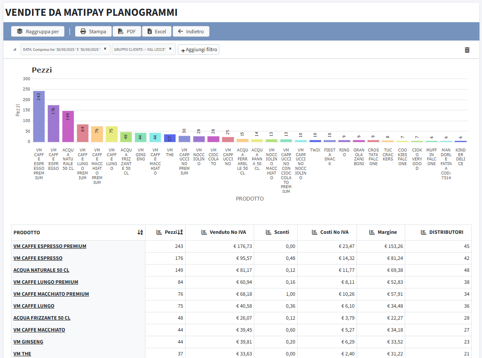The image size is (482, 358).
Task: Click the 75 yellow chart bar
Action: (112, 134)
